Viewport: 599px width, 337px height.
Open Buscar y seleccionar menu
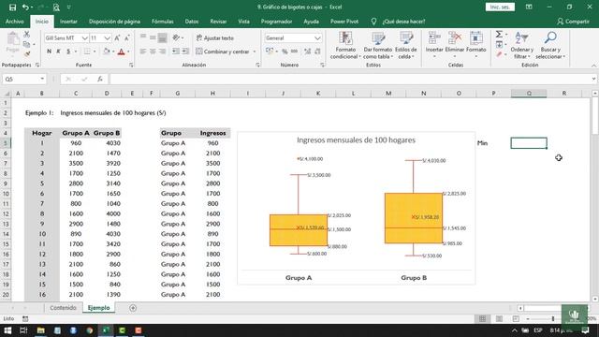(550, 45)
